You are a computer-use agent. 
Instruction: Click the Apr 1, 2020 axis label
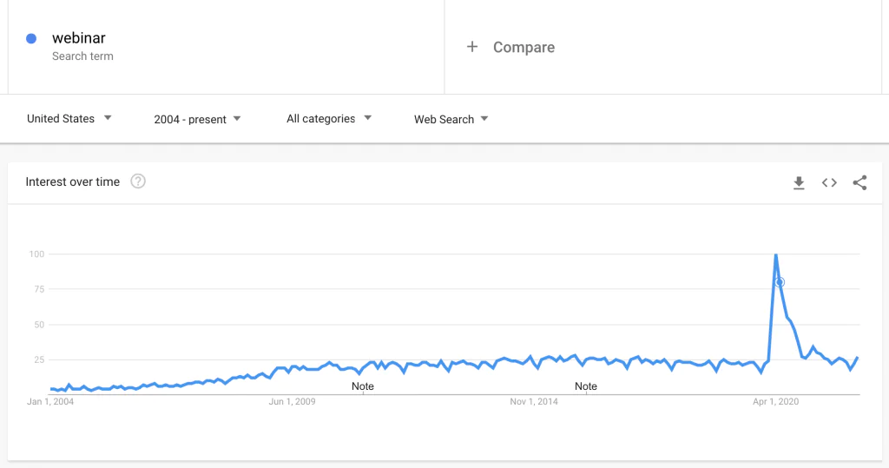[x=775, y=402]
